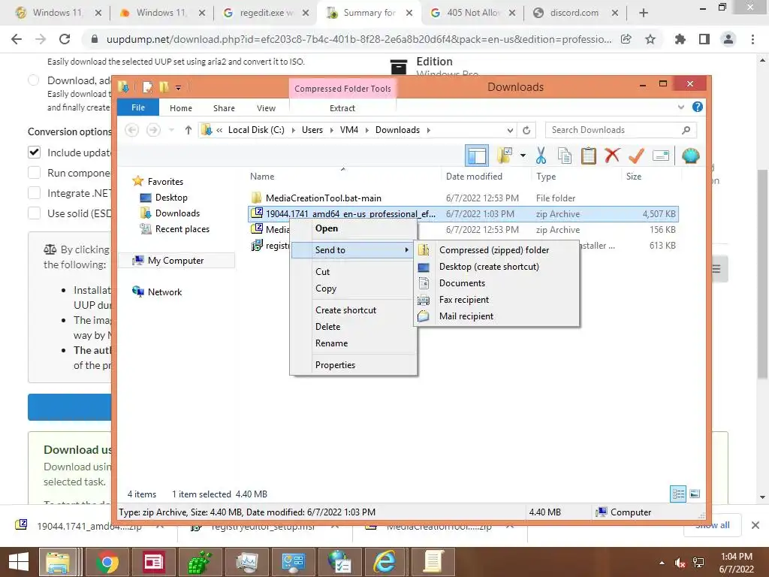Open new Chrome tab with plus button
Viewport: 769px width, 577px height.
pyautogui.click(x=644, y=14)
